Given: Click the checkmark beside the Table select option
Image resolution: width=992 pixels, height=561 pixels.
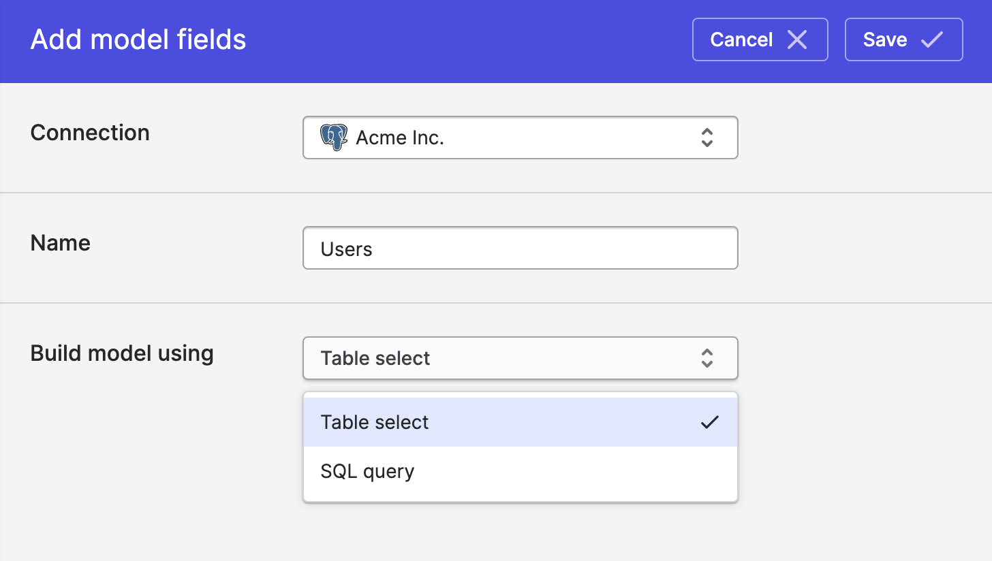Looking at the screenshot, I should point(709,422).
